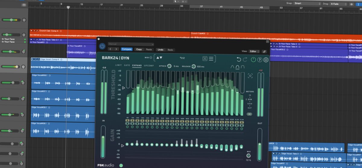Click the green info icon near FSK audio
The width and height of the screenshot is (362, 168).
[x=121, y=165]
